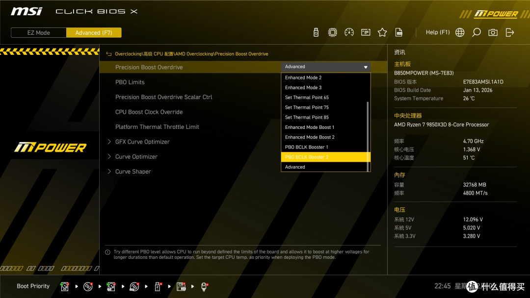Viewport: 530px width, 298px height.
Task: Click the B850MPOWER (MS-7E83) board name
Action: click(x=424, y=73)
